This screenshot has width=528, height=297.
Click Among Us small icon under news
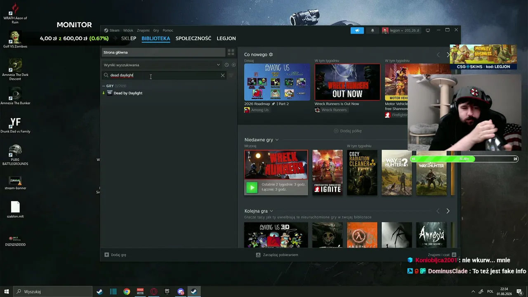point(247,110)
